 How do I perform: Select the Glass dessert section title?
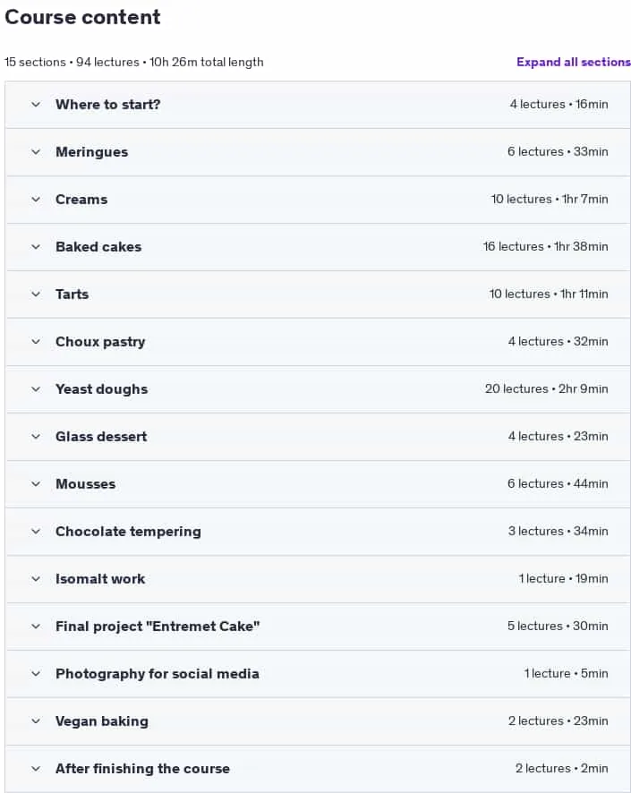pyautogui.click(x=101, y=437)
